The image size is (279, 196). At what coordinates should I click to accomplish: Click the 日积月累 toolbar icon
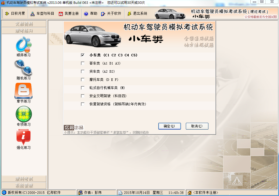pyautogui.click(x=12, y=13)
